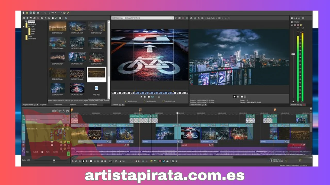Open a project with the folder icon

tap(27, 13)
